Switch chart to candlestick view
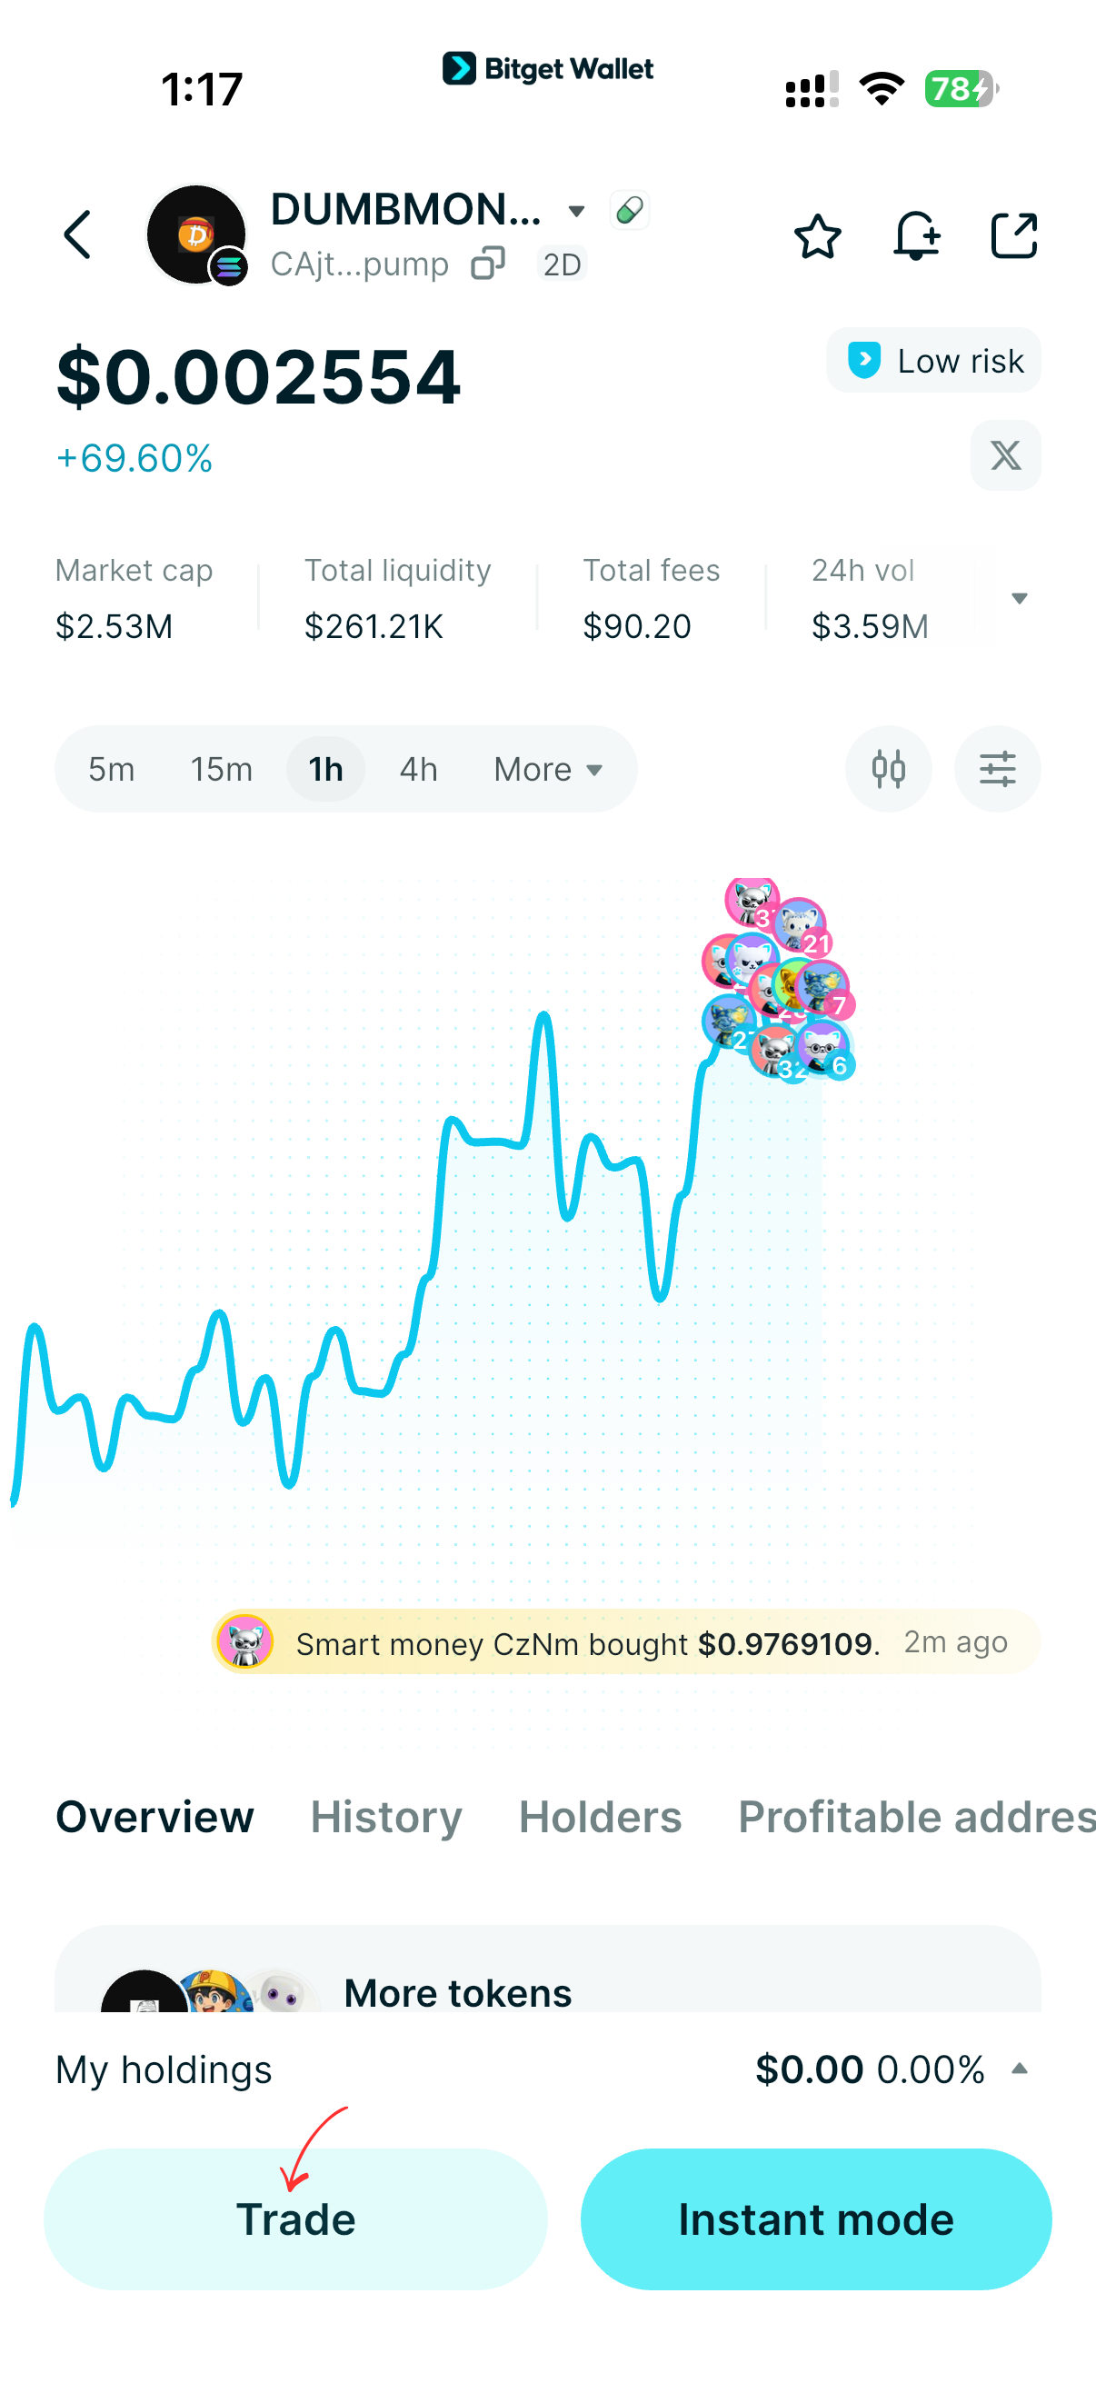 pos(888,768)
